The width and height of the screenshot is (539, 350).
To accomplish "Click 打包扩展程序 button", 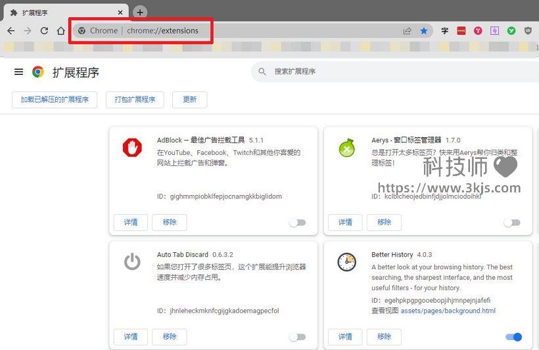I will tap(135, 100).
